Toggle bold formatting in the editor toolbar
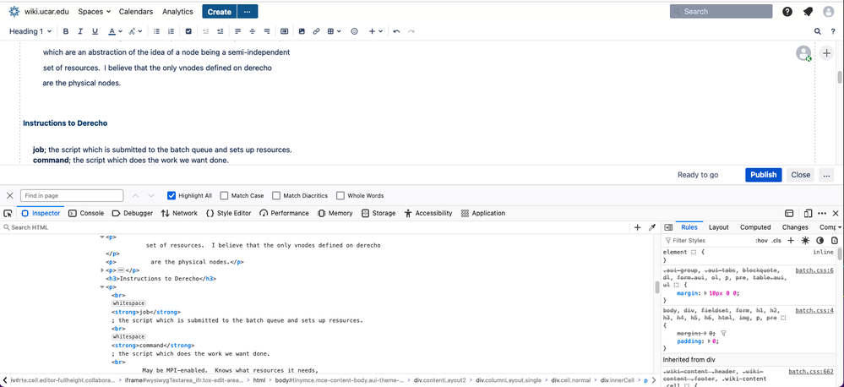This screenshot has width=844, height=387. pyautogui.click(x=66, y=31)
